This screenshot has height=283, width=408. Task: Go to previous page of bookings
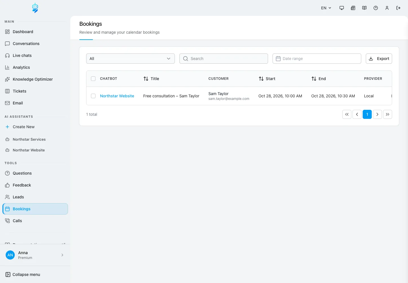pos(357,114)
